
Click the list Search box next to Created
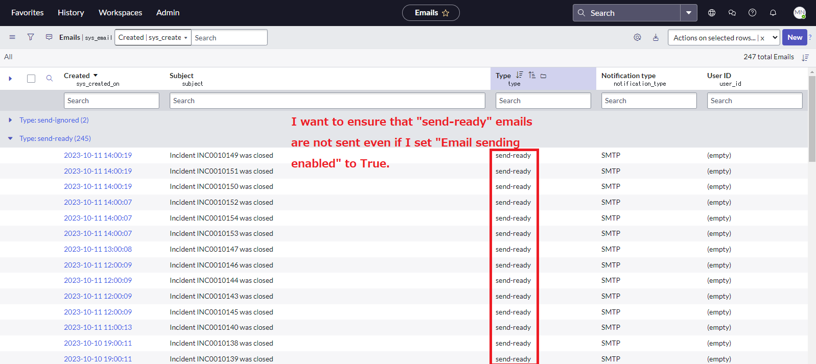229,37
